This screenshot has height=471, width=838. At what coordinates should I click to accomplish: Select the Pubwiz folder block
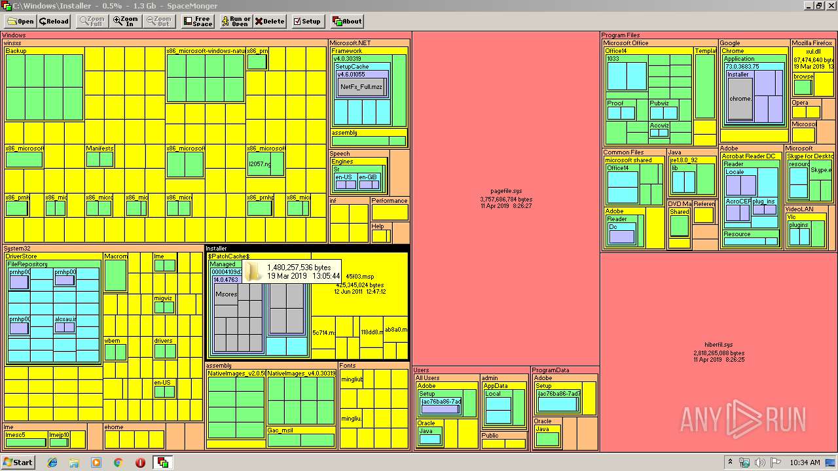click(x=663, y=110)
